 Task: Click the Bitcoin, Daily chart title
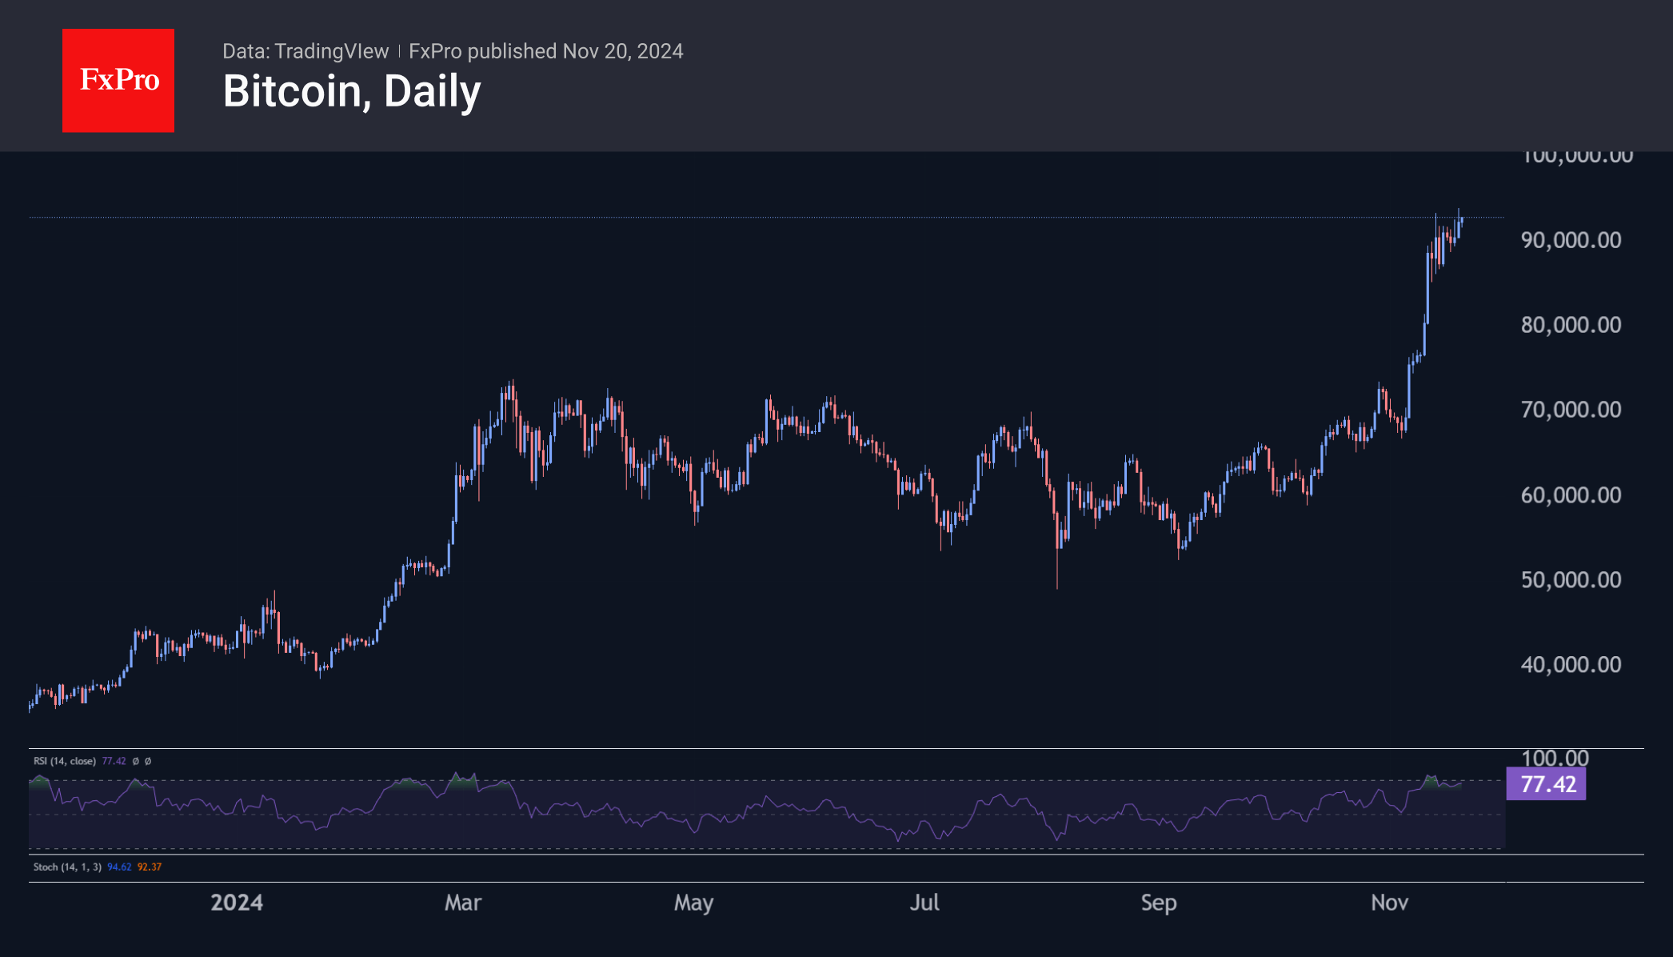point(352,91)
